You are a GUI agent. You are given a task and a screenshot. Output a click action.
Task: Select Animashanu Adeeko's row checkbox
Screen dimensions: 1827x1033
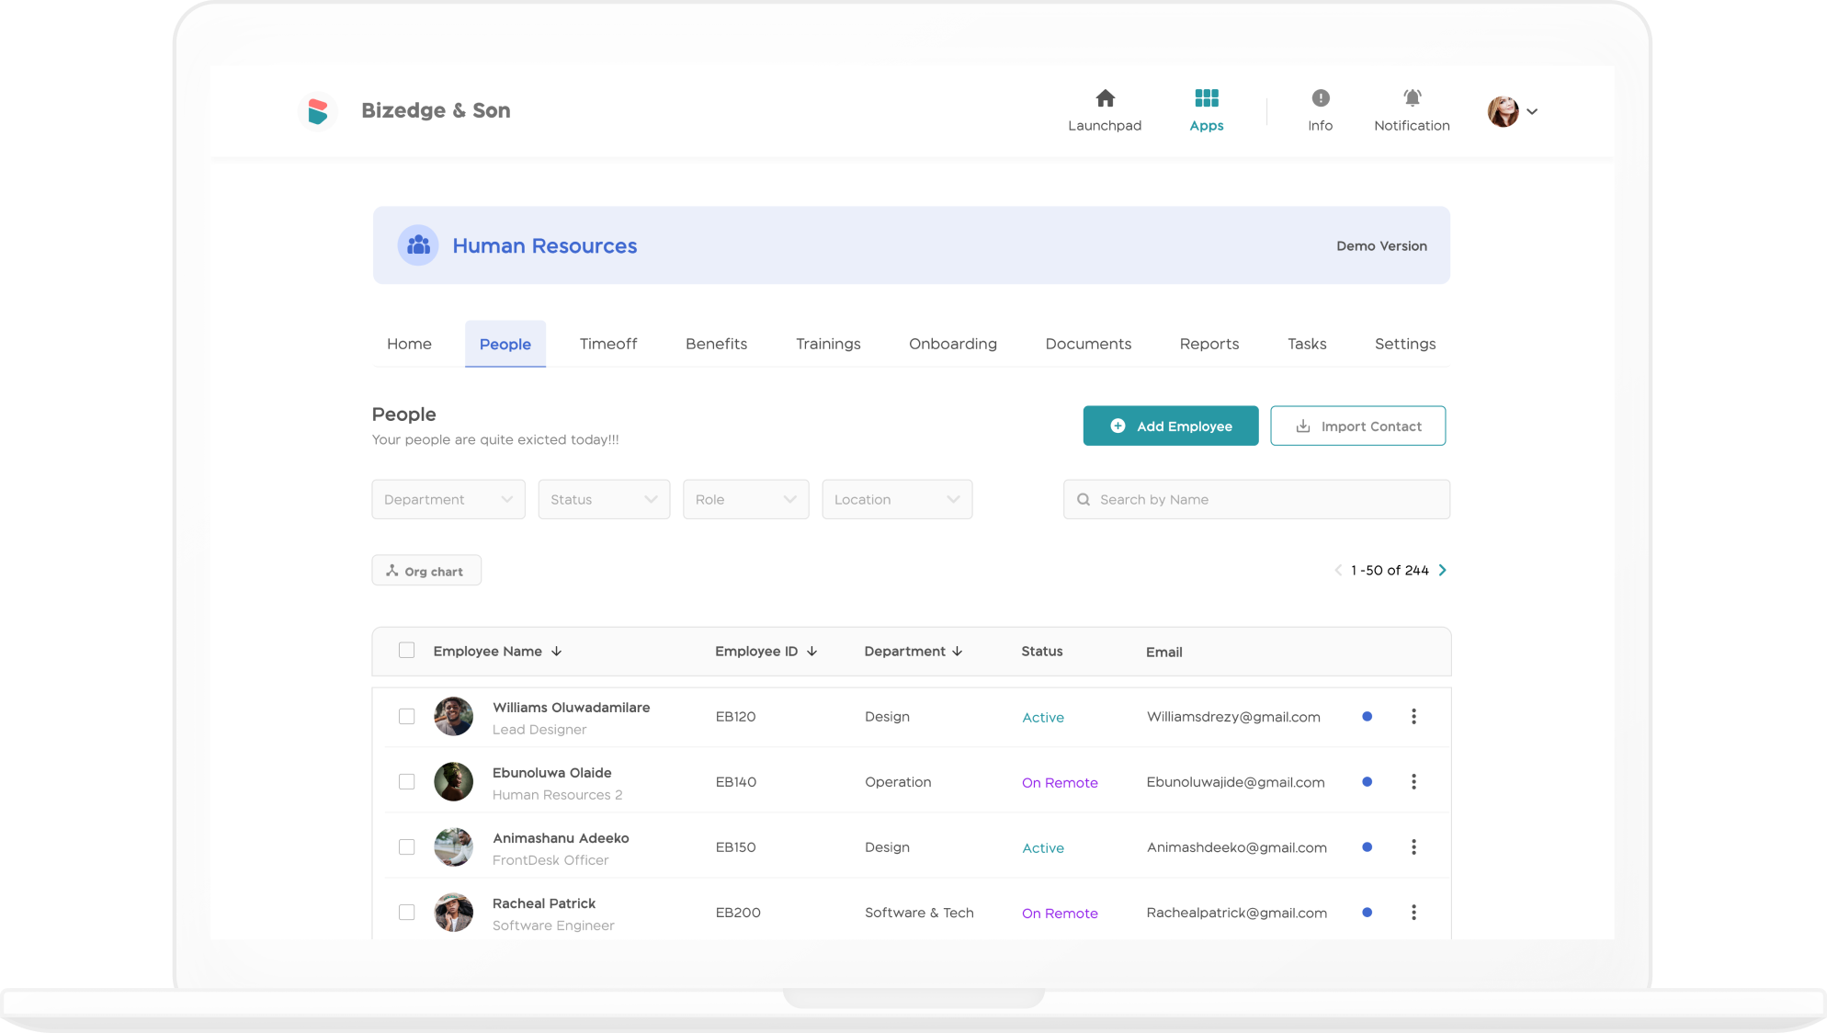(x=406, y=846)
